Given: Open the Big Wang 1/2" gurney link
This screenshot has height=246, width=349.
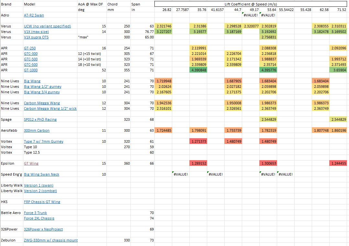Looking at the screenshot, I should click(43, 87).
